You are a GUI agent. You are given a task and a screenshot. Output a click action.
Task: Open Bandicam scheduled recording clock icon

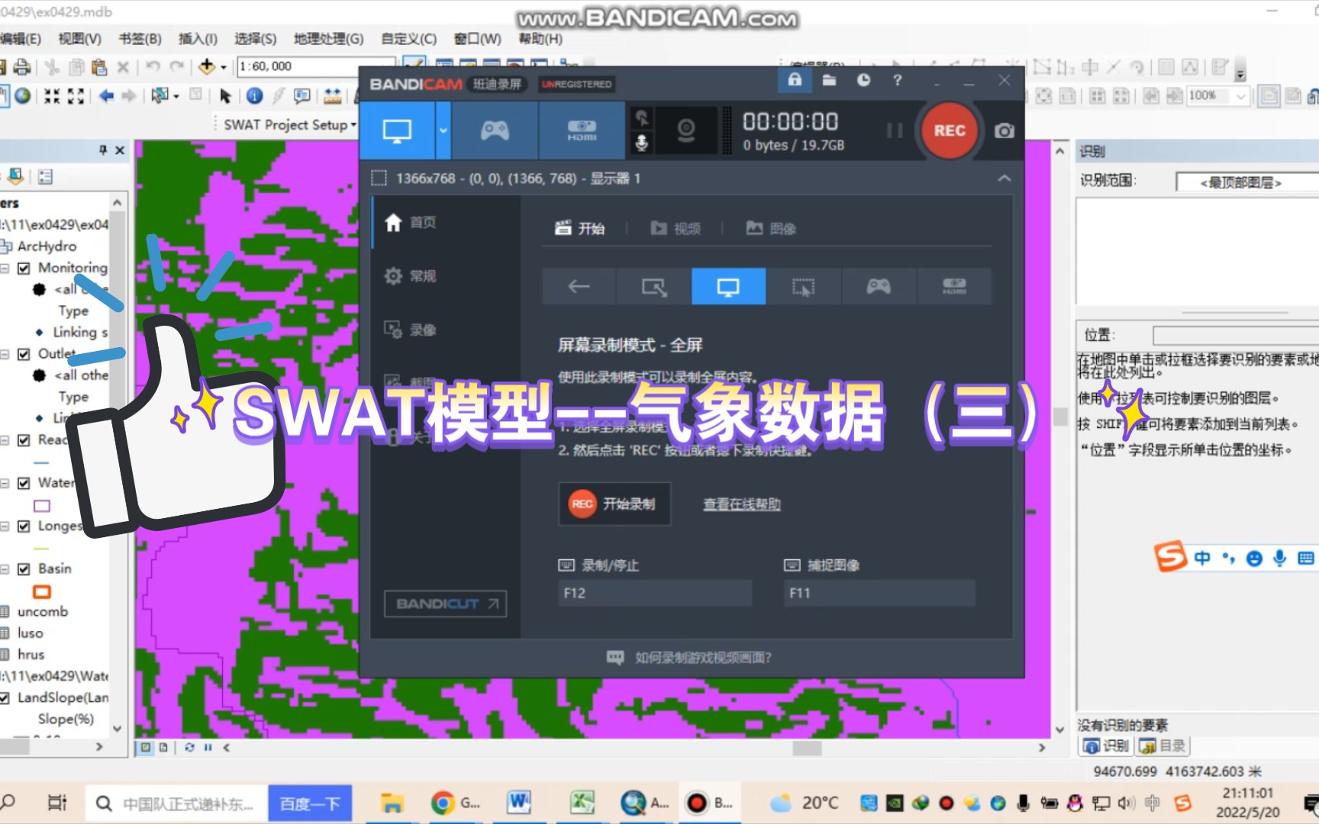pyautogui.click(x=863, y=80)
